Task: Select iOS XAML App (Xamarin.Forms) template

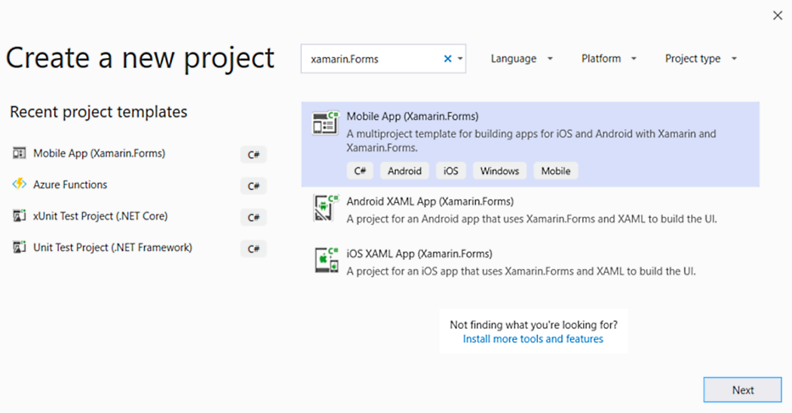Action: point(530,262)
